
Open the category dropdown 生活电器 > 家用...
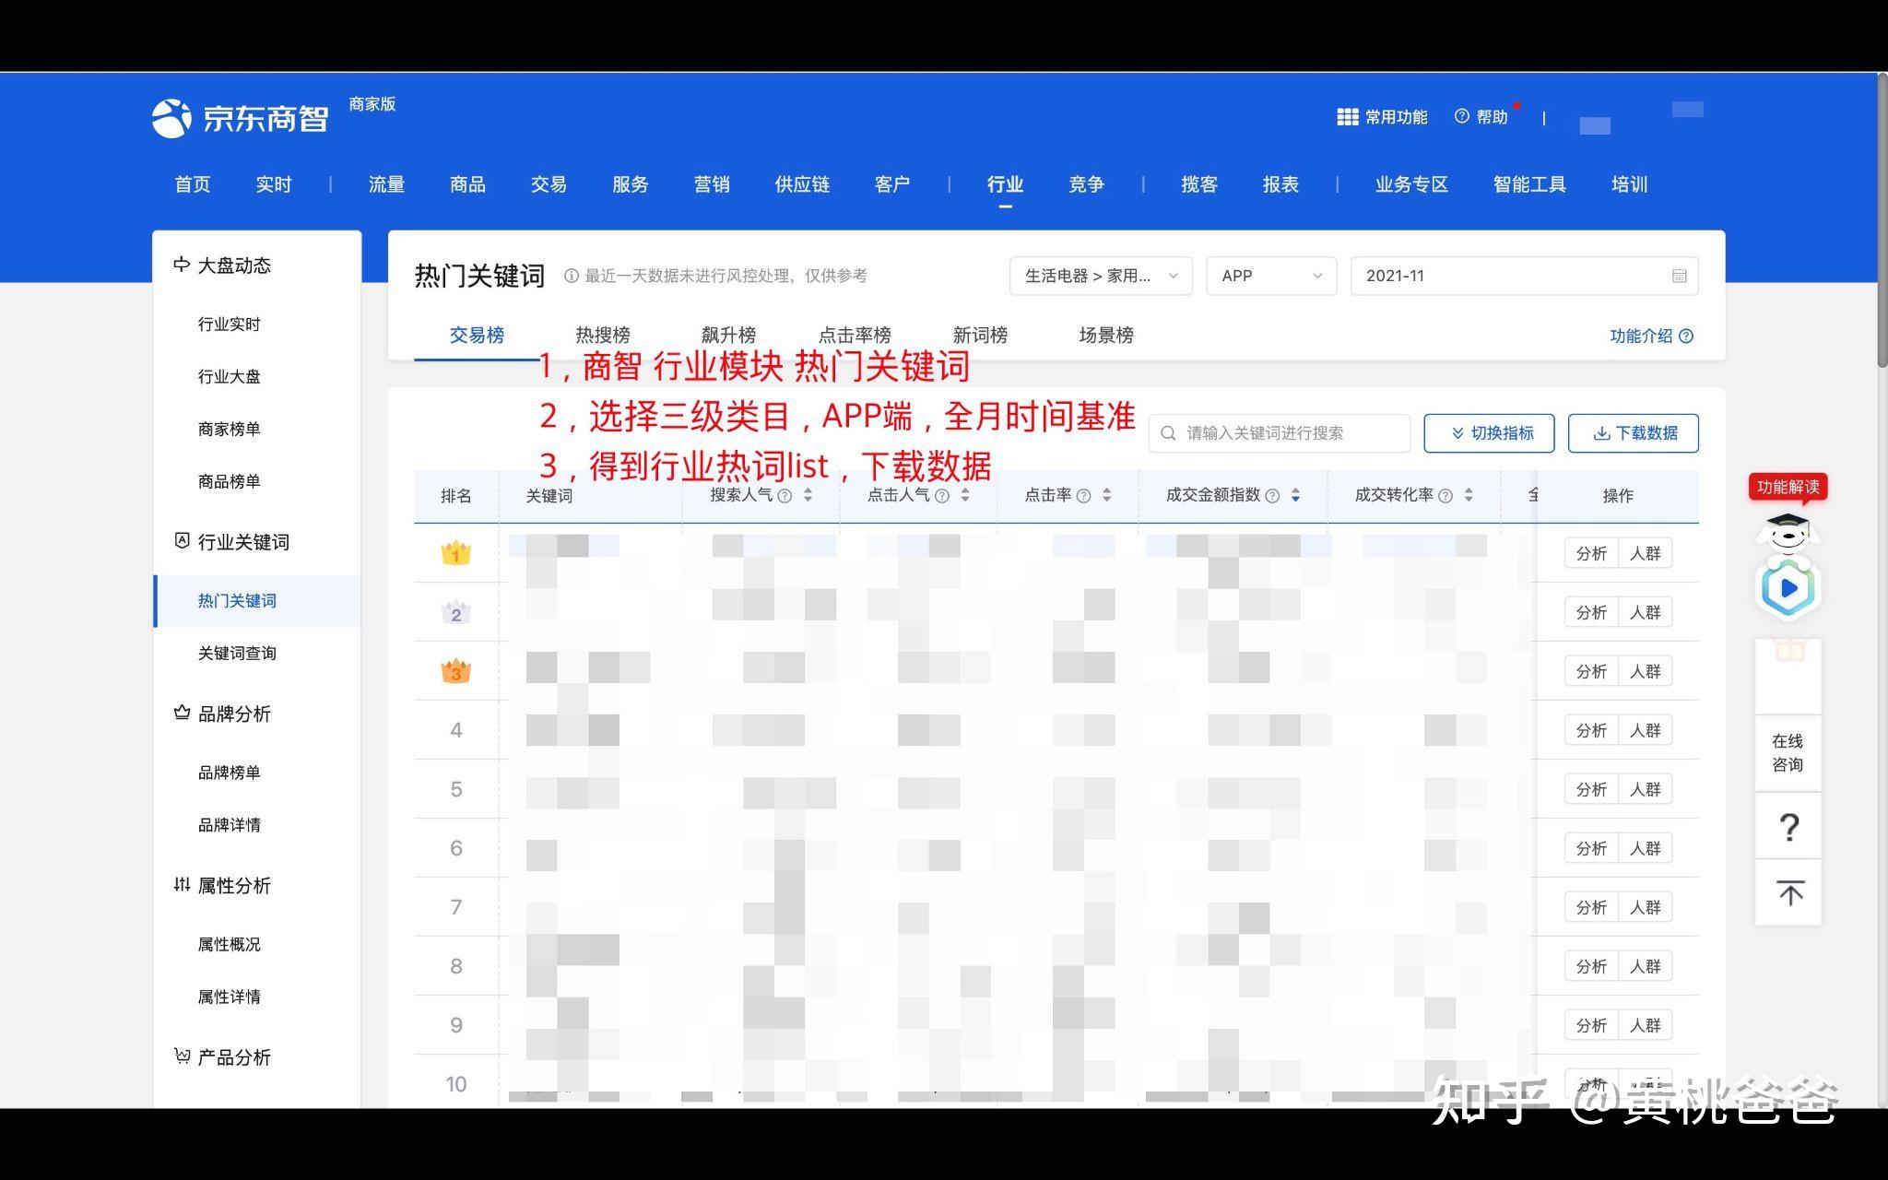(1101, 276)
